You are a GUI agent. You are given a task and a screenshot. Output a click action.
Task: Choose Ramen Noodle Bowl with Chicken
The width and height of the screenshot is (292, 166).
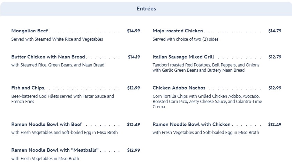192,124
